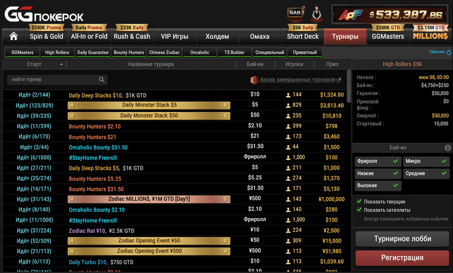Click the players icon in Daily Monster Stack $5 row
453x273 pixels.
(288, 105)
